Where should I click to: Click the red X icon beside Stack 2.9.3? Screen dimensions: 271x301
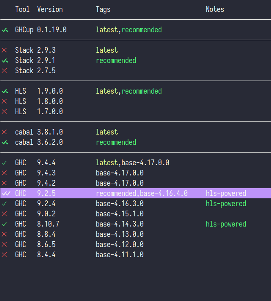point(4,50)
